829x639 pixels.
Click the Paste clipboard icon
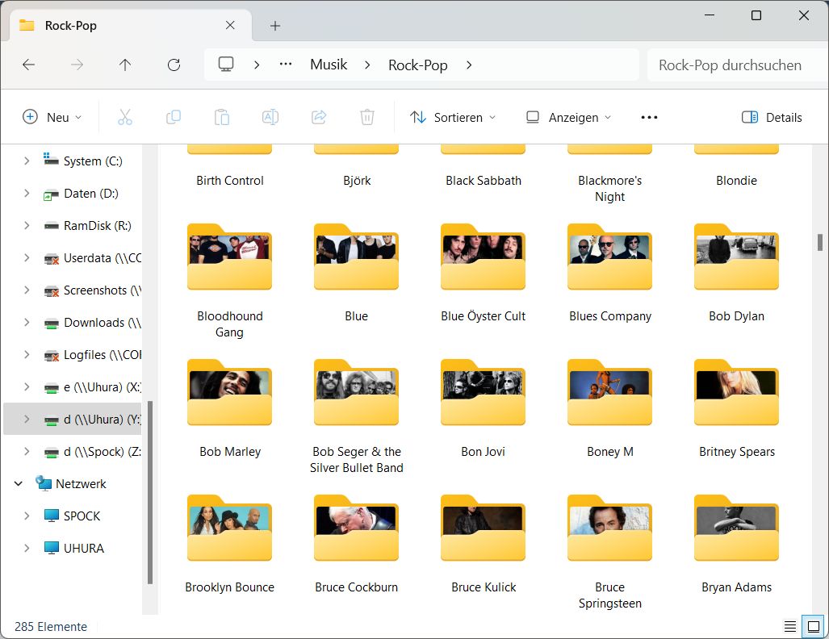pyautogui.click(x=222, y=117)
